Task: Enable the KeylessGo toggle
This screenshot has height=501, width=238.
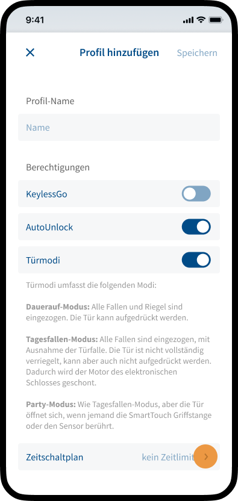Action: [196, 194]
